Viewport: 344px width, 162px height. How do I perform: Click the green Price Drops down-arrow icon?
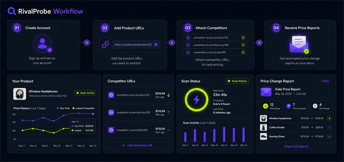tap(265, 106)
